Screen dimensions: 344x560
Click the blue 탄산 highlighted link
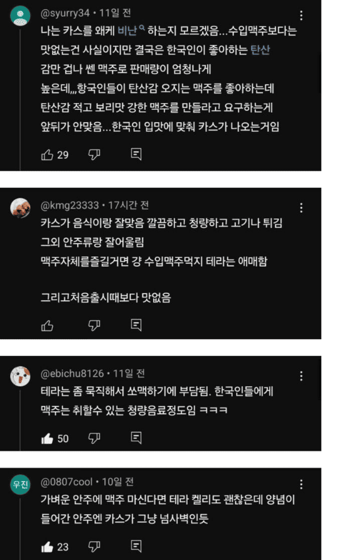click(x=260, y=50)
